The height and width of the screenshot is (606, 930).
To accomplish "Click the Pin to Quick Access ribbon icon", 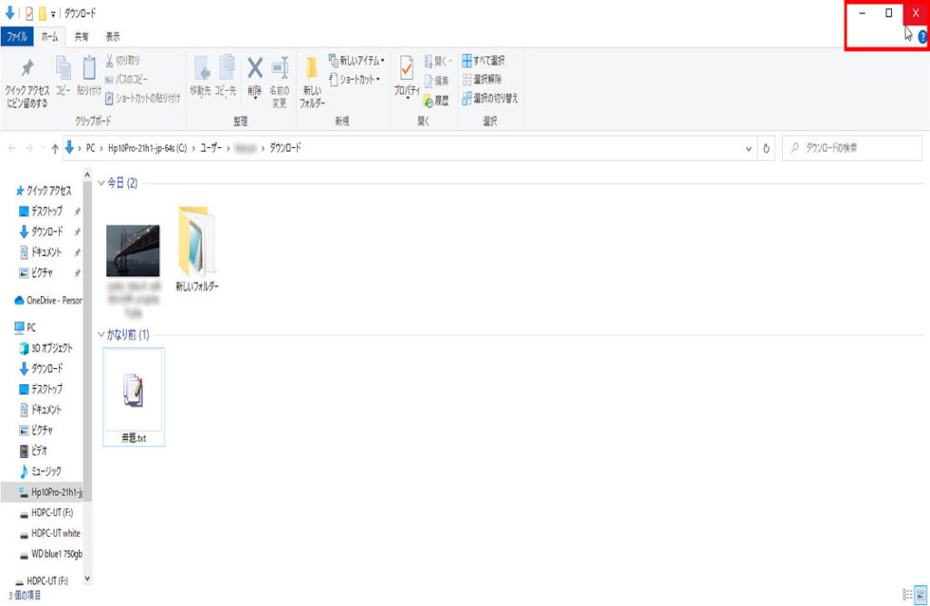I will [26, 73].
